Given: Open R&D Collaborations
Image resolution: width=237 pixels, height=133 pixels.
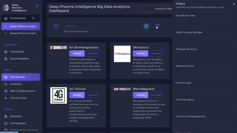Looking at the screenshot, I should (x=23, y=91).
